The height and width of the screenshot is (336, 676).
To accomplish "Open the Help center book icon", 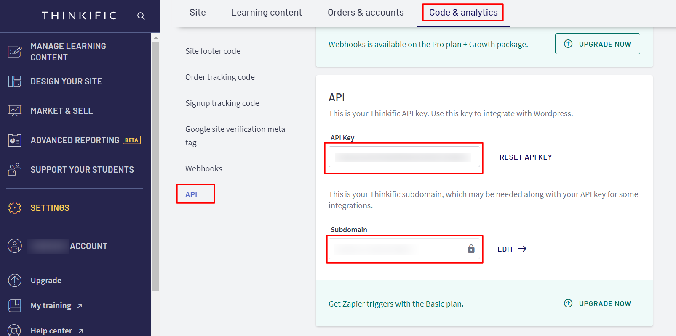I will pos(15,331).
